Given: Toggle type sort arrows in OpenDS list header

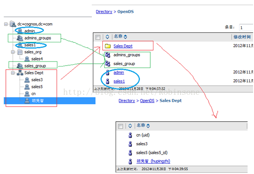Looking at the screenshot, I should (107, 37).
